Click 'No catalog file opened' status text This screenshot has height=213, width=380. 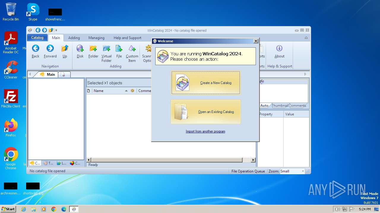47,171
